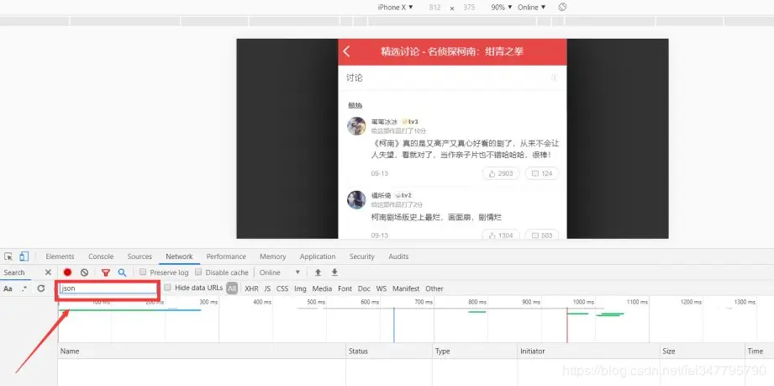The image size is (774, 386).
Task: Like the comment with 2903 likes
Action: coord(501,173)
